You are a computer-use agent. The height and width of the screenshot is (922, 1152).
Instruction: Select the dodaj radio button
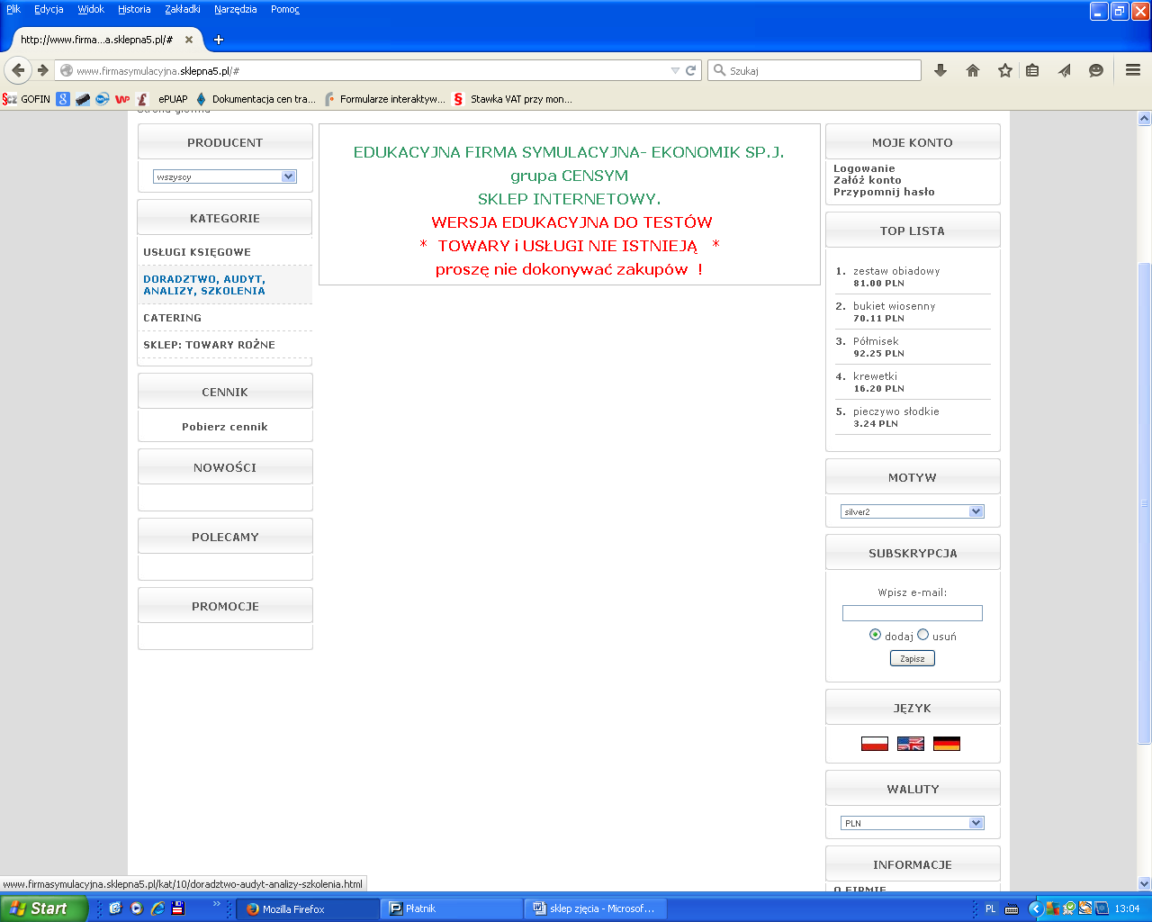click(875, 635)
